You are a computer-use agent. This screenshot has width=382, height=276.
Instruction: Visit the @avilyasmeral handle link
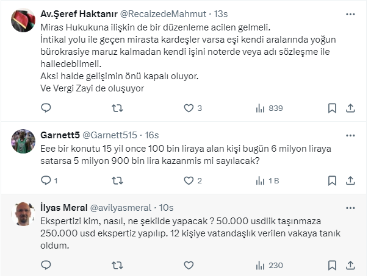tap(120, 207)
